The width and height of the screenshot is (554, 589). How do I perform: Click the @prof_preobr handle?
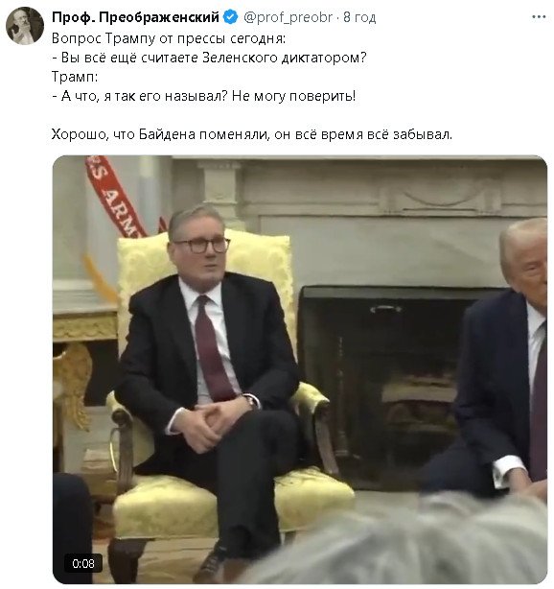click(x=288, y=17)
